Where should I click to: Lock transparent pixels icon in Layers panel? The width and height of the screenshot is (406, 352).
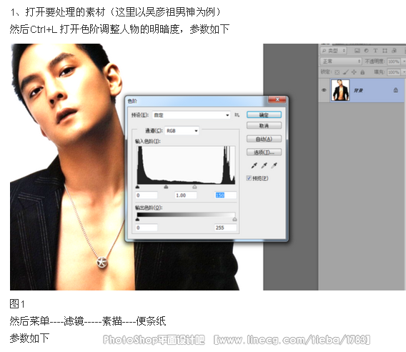click(337, 72)
